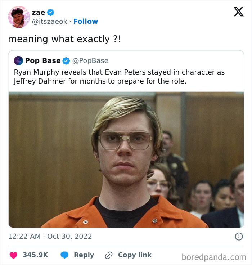The width and height of the screenshot is (252, 265).
Task: Click zae's verified badge
Action: tap(50, 12)
